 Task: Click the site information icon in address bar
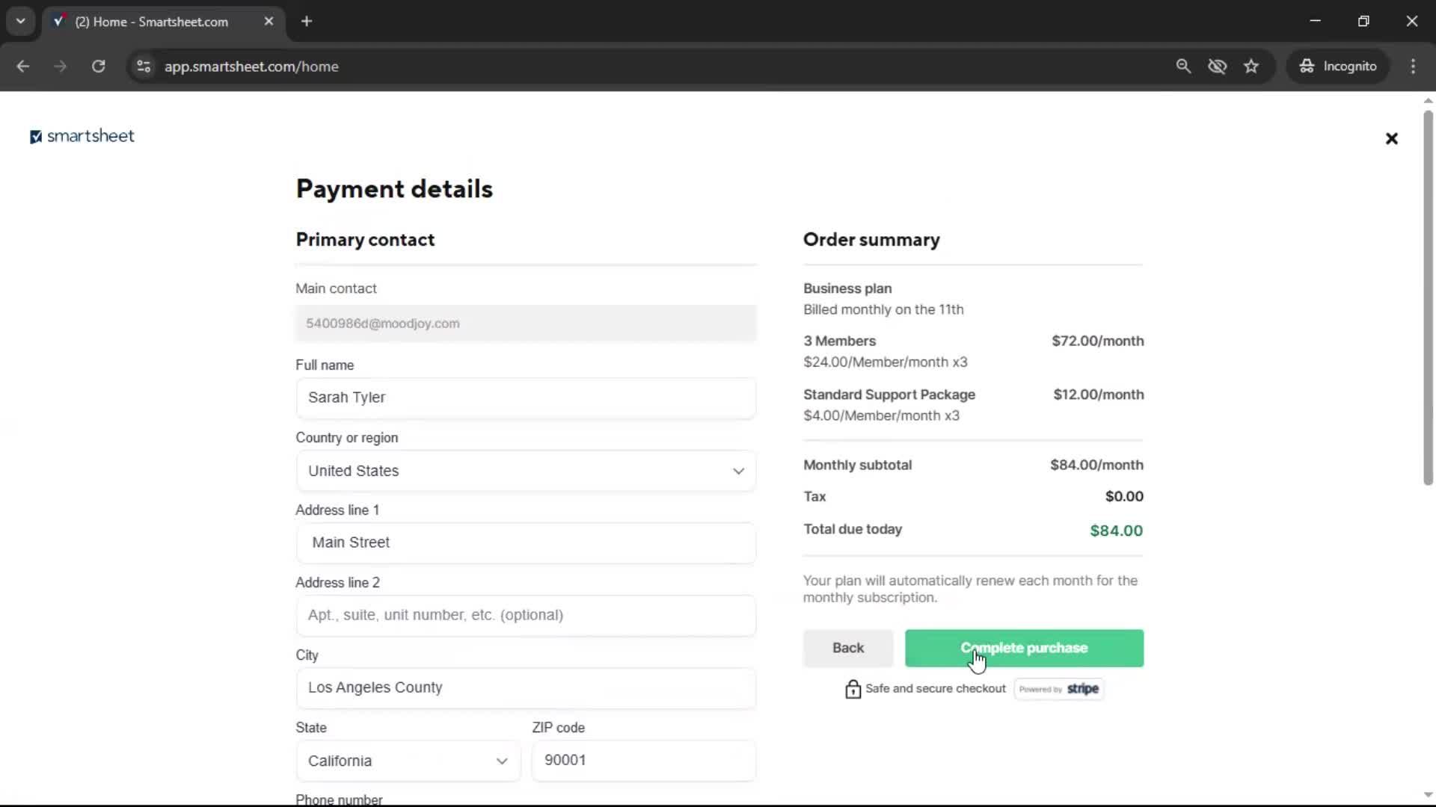[143, 67]
